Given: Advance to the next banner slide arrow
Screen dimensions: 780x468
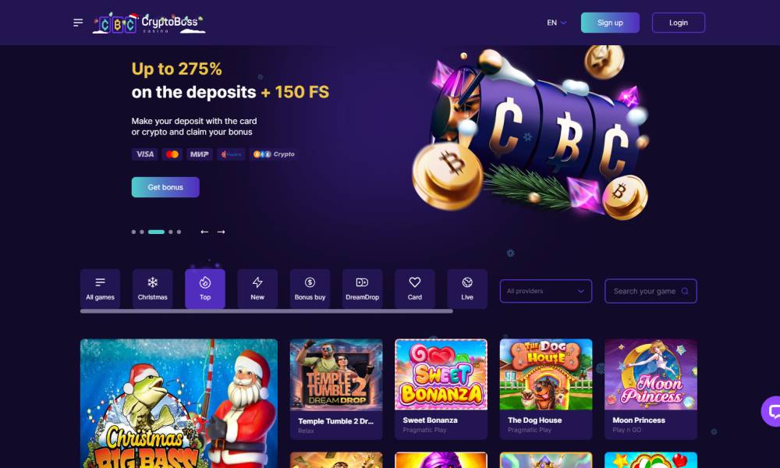Looking at the screenshot, I should (221, 232).
